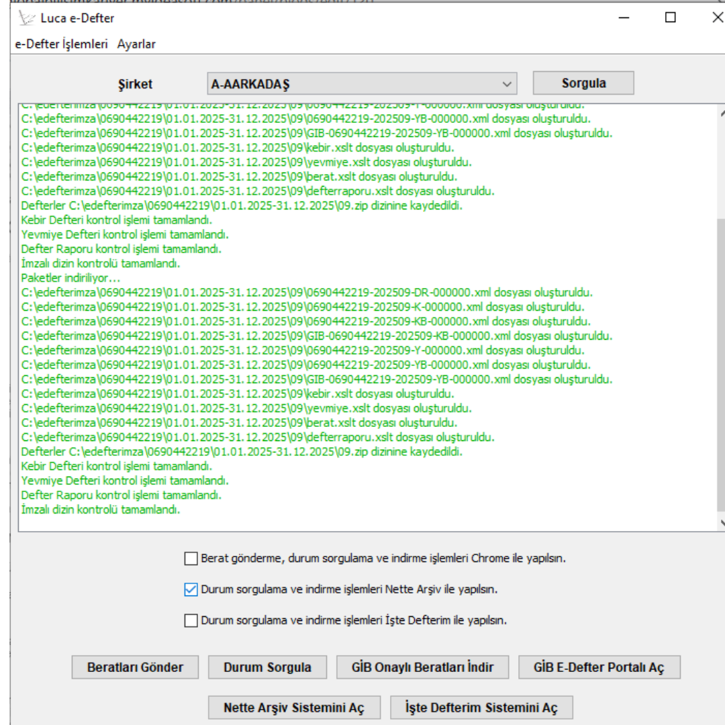This screenshot has height=725, width=725.
Task: Open the GİB E-Defter Portalı
Action: 599,667
